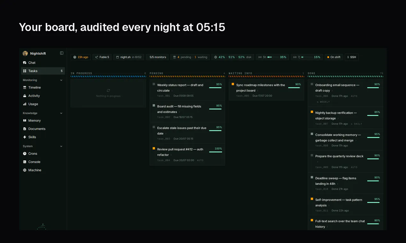Click the task_001 ID label
Image resolution: width=406 pixels, height=243 pixels.
pyautogui.click(x=164, y=96)
